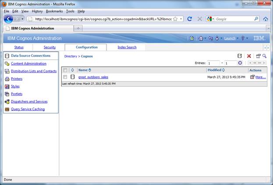Click the Firefox home icon
Image resolution: width=273 pixels, height=185 pixels.
coord(266,19)
